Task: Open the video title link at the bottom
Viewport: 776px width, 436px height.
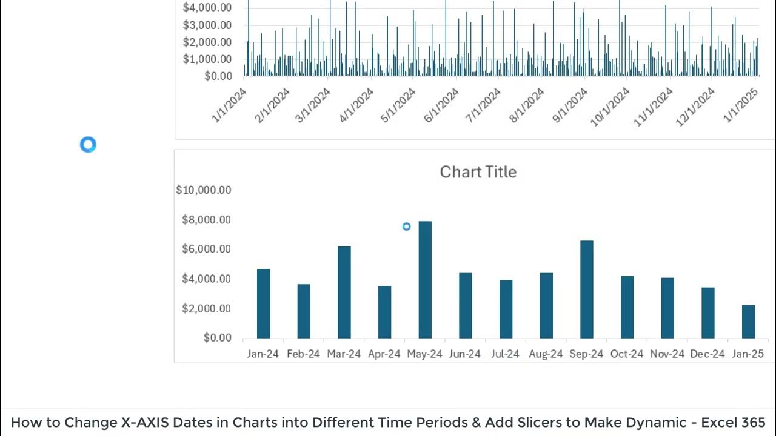Action: coord(388,422)
